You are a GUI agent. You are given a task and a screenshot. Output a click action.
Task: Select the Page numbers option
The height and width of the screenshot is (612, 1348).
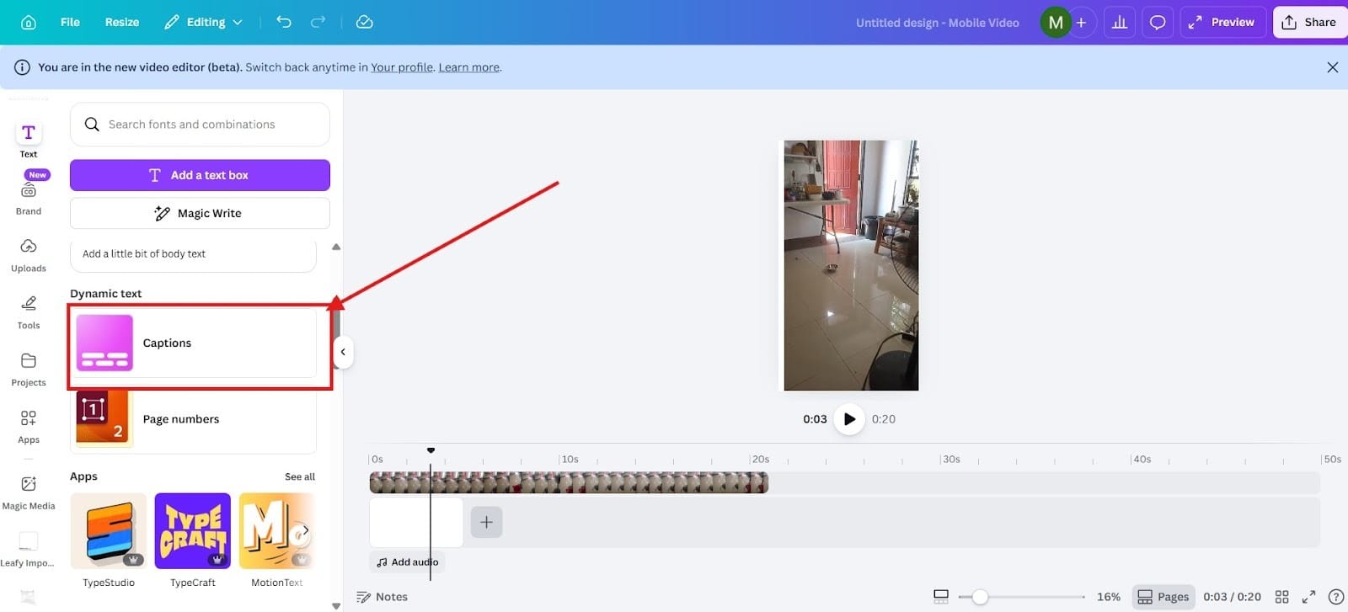[193, 419]
